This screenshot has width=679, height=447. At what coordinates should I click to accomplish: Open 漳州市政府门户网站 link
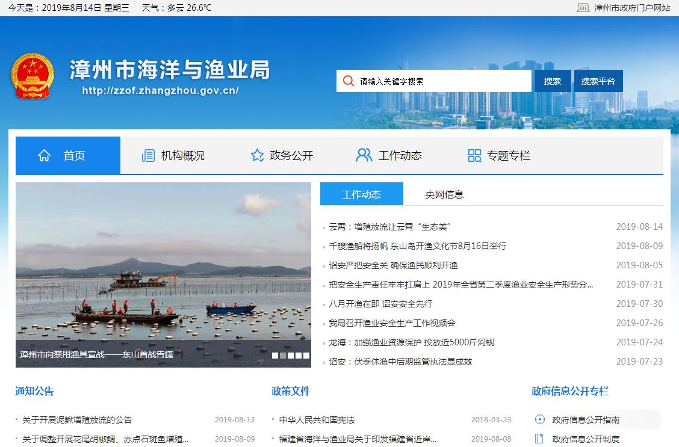point(632,8)
